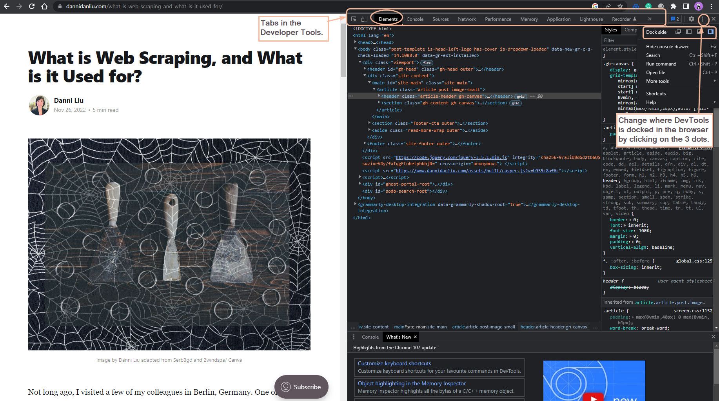This screenshot has height=401, width=719.
Task: Go forward in browser history
Action: [19, 6]
